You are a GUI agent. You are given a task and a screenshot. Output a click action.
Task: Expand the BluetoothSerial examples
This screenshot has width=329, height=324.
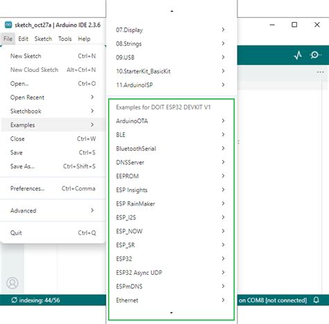click(171, 148)
